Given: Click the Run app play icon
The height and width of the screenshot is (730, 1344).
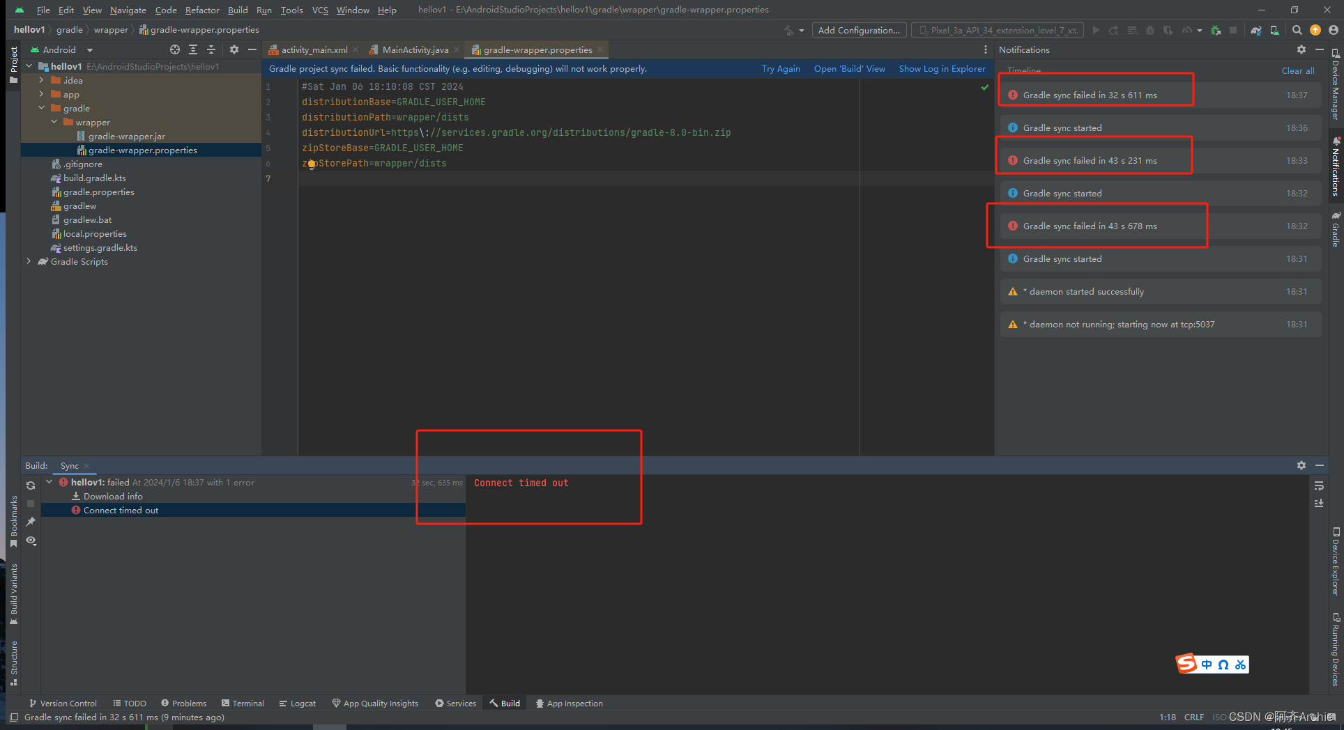Looking at the screenshot, I should click(1096, 30).
